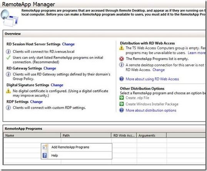Click the 'RemoteApp Manager' title text

click(28, 4)
